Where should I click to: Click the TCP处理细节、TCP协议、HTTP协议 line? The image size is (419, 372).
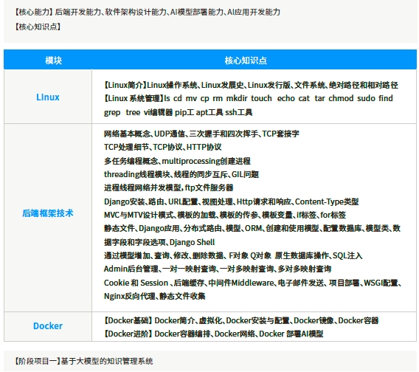(162, 147)
